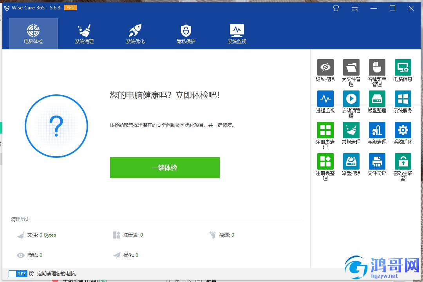Open the 注册表清理 registry cleaner
The height and width of the screenshot is (282, 423).
click(325, 135)
